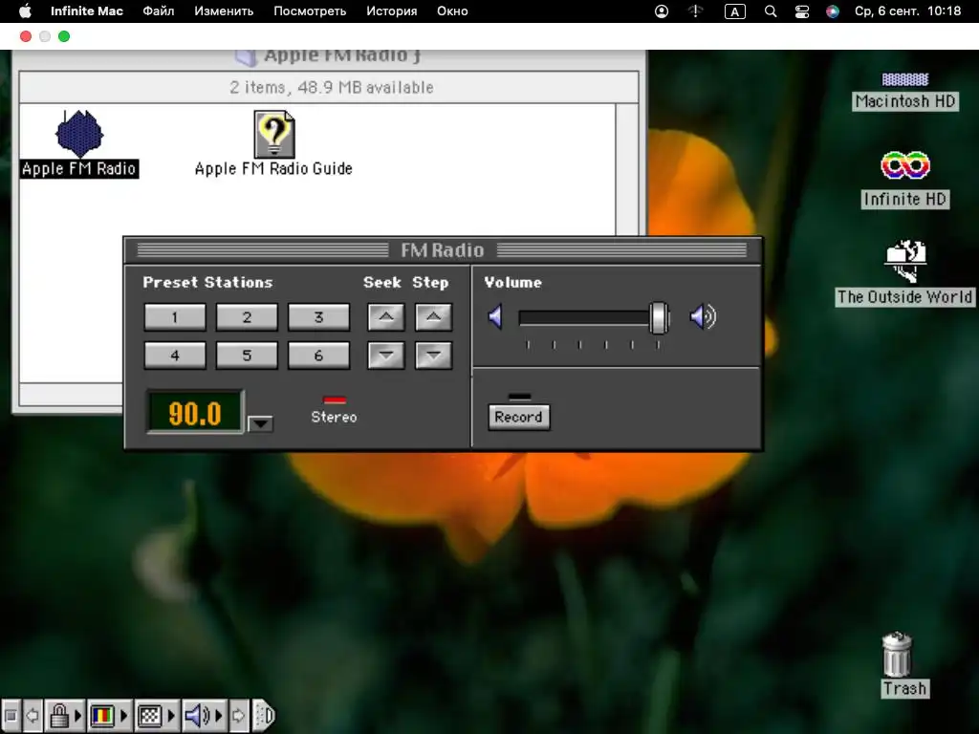Tune to preset station 4
The image size is (979, 734).
[175, 356]
